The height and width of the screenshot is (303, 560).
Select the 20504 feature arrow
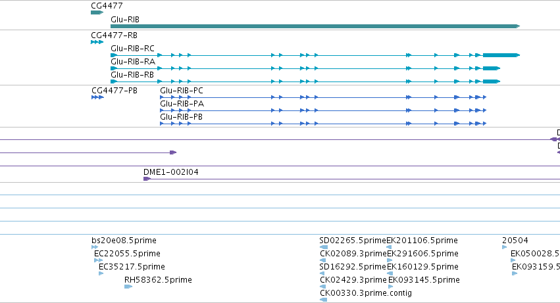click(x=504, y=247)
